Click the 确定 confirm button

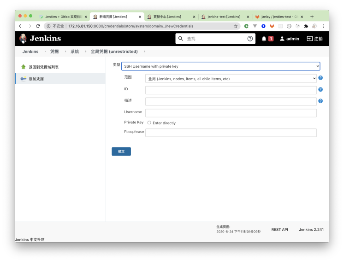(x=121, y=151)
